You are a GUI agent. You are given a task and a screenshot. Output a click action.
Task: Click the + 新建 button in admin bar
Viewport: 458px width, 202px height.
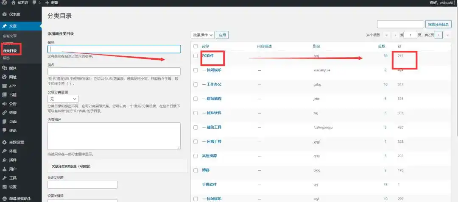[51, 3]
